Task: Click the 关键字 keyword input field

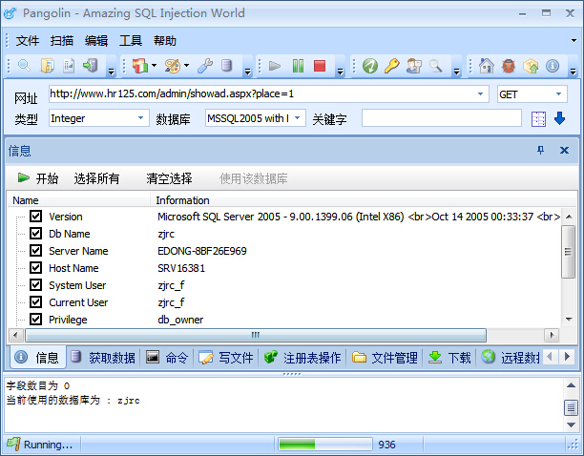Action: coord(442,118)
